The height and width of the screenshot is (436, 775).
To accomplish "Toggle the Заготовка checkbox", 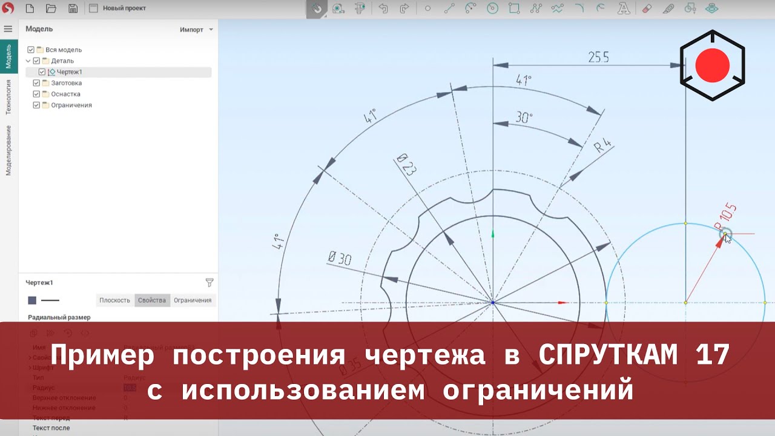I will click(x=36, y=83).
